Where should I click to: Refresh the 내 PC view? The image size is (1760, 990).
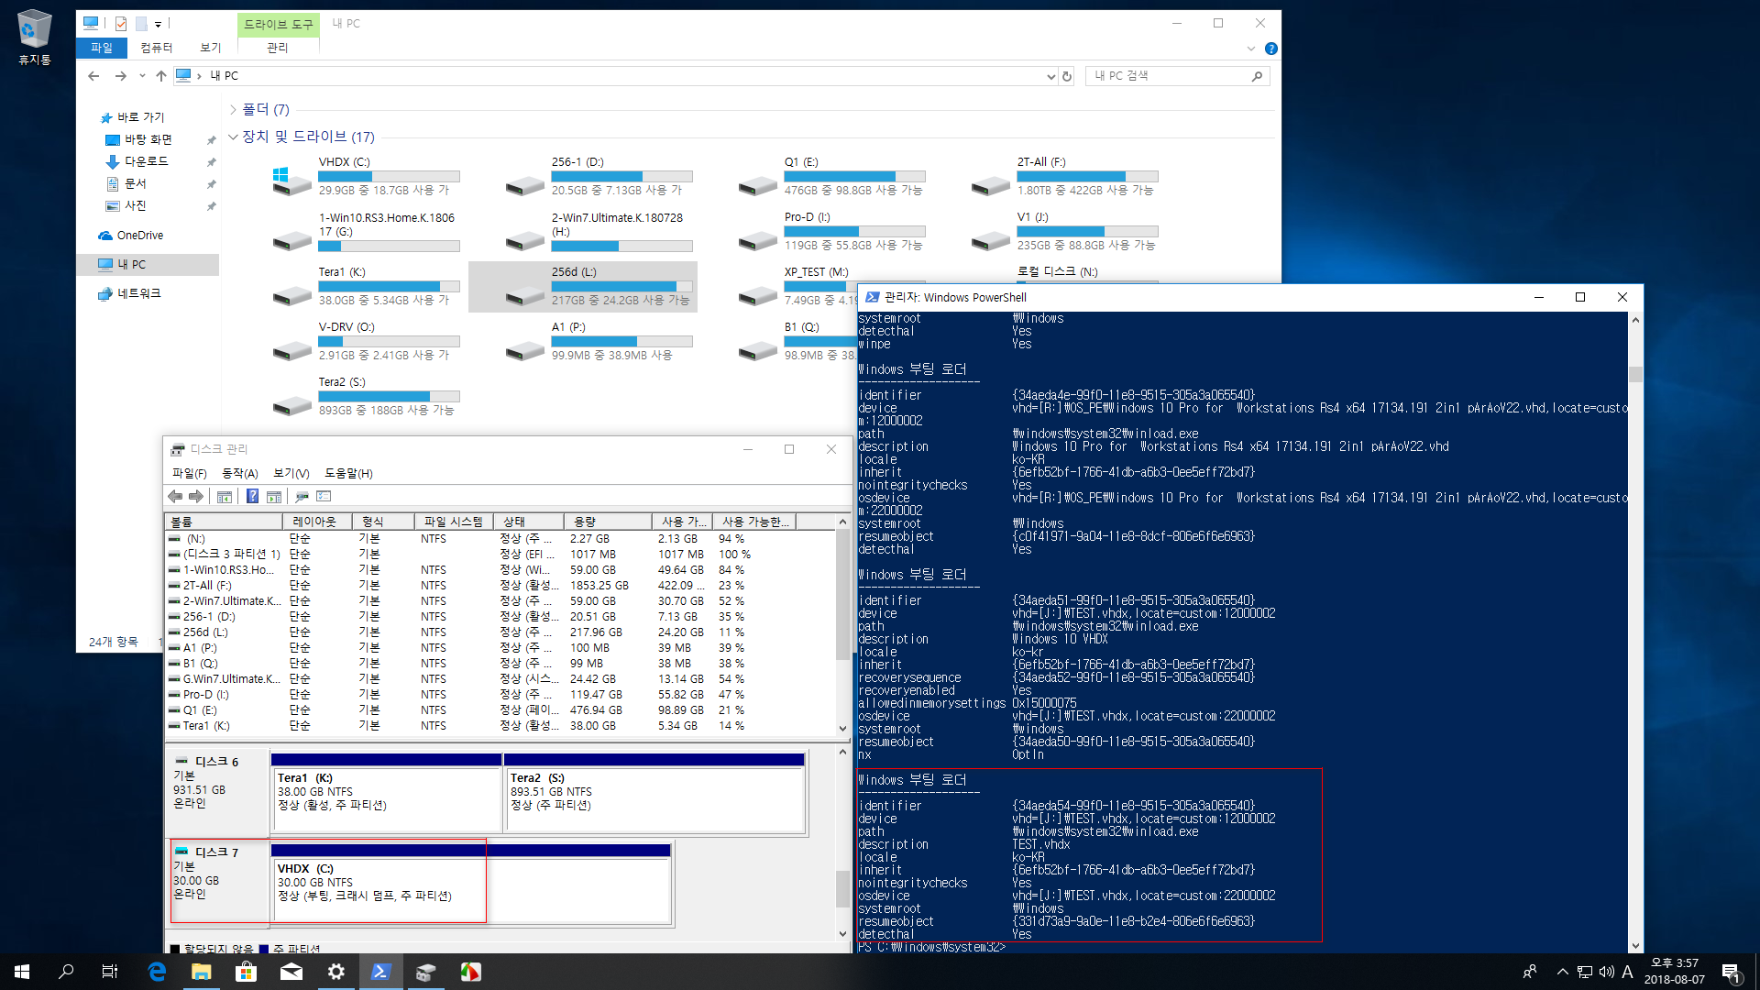(x=1067, y=77)
